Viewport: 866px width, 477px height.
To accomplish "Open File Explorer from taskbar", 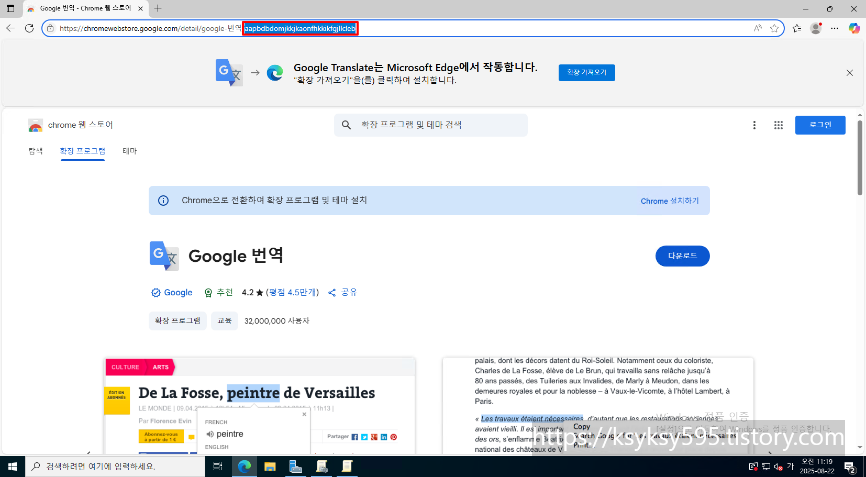I will (x=270, y=467).
